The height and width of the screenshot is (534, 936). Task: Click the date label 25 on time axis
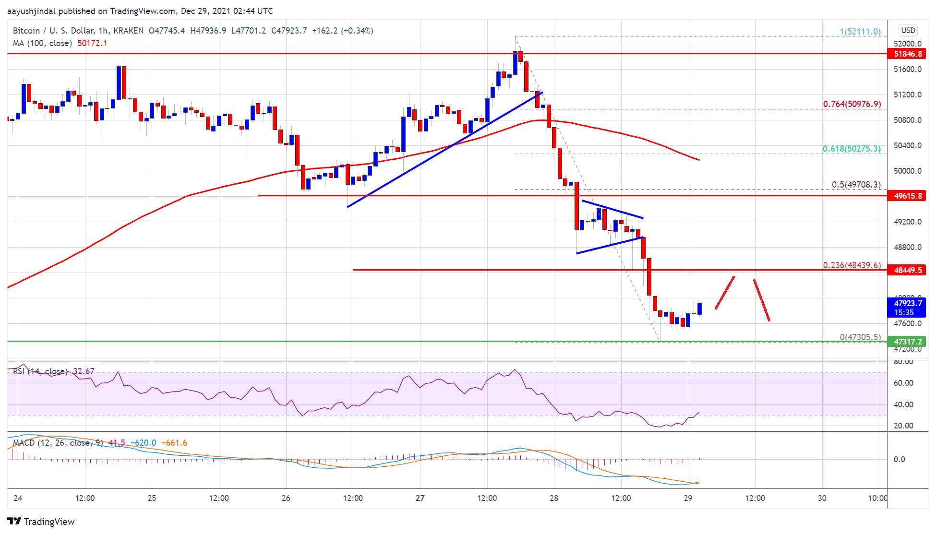pyautogui.click(x=152, y=498)
